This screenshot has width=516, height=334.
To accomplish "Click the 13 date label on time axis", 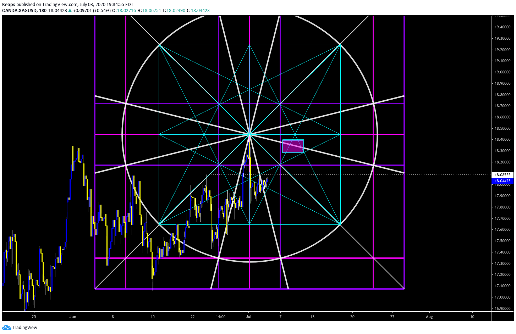I will click(x=312, y=317).
